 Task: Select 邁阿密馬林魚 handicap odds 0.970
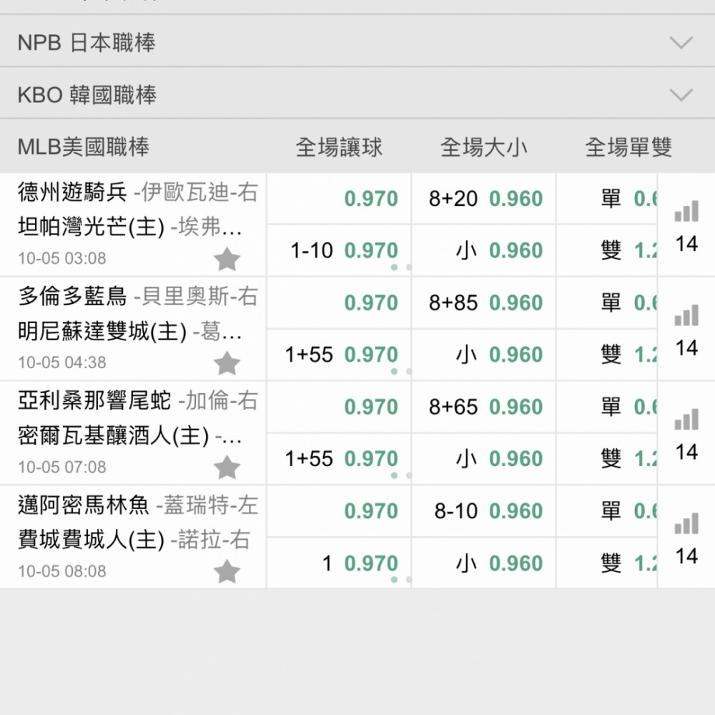339,511
